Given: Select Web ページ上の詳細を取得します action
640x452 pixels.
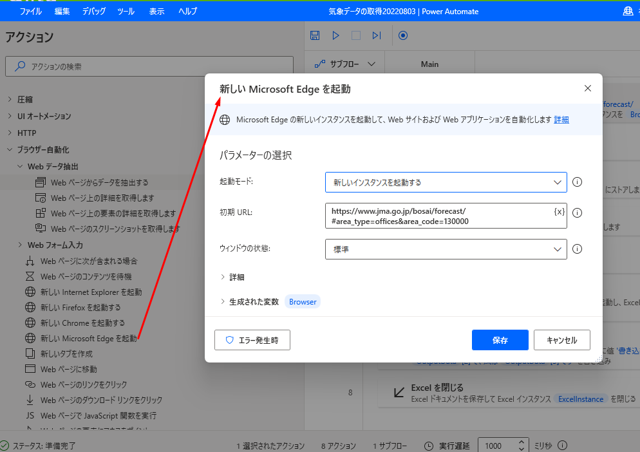Looking at the screenshot, I should pos(95,198).
